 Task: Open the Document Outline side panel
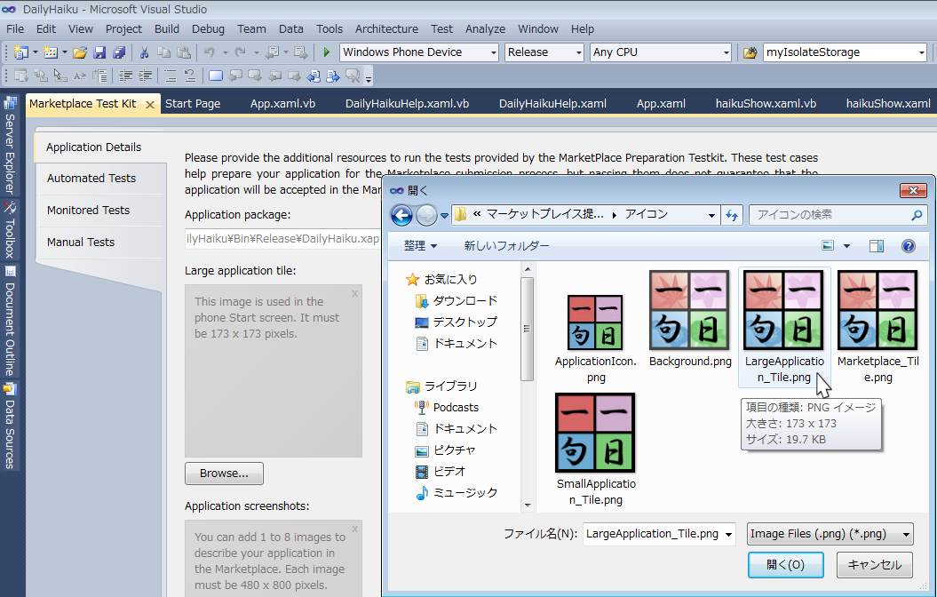pyautogui.click(x=10, y=321)
